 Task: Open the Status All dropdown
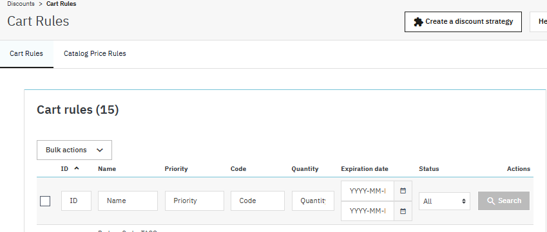tap(445, 201)
